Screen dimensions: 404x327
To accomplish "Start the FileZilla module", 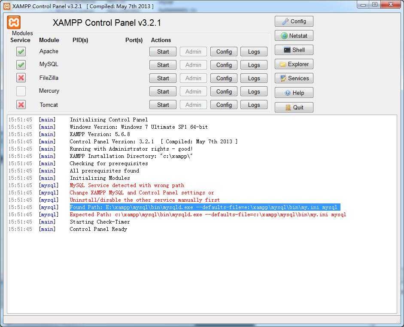I will [163, 78].
